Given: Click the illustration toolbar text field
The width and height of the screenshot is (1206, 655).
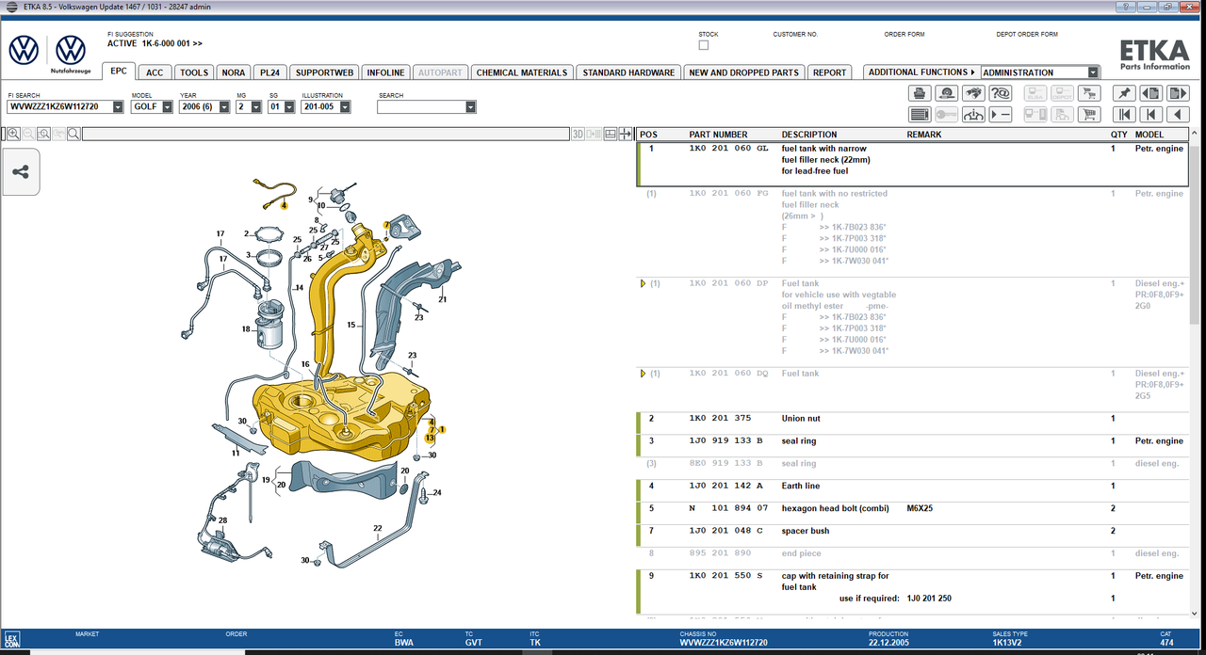Looking at the screenshot, I should pyautogui.click(x=325, y=134).
